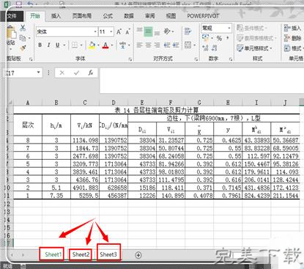Click the Merge and Center icon
This screenshot has height=269, width=304.
pyautogui.click(x=188, y=45)
